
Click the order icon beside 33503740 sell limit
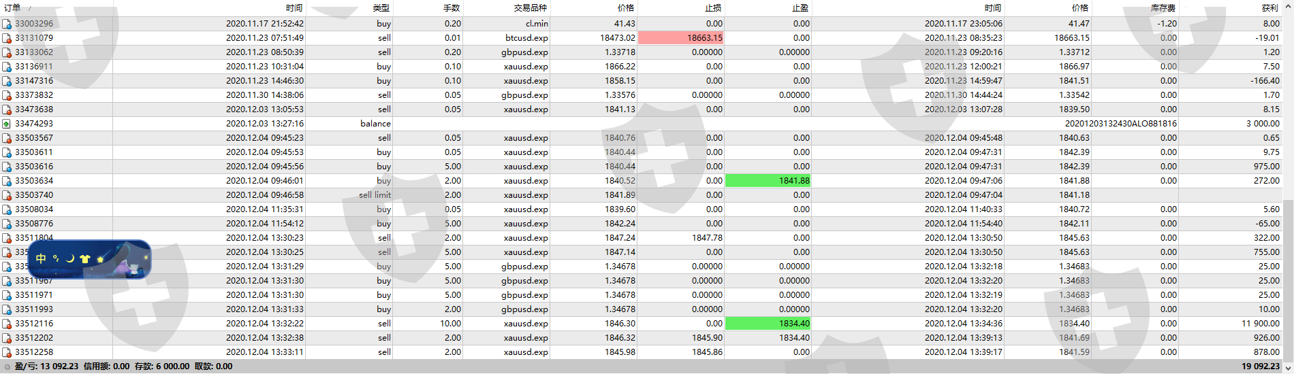(6, 195)
